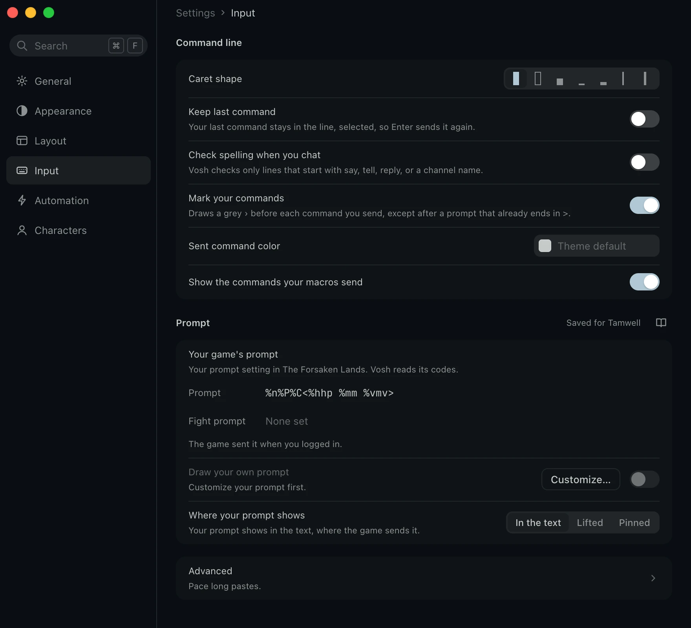The height and width of the screenshot is (628, 691).
Task: Click the Appearance half-circle icon
Action: point(22,111)
